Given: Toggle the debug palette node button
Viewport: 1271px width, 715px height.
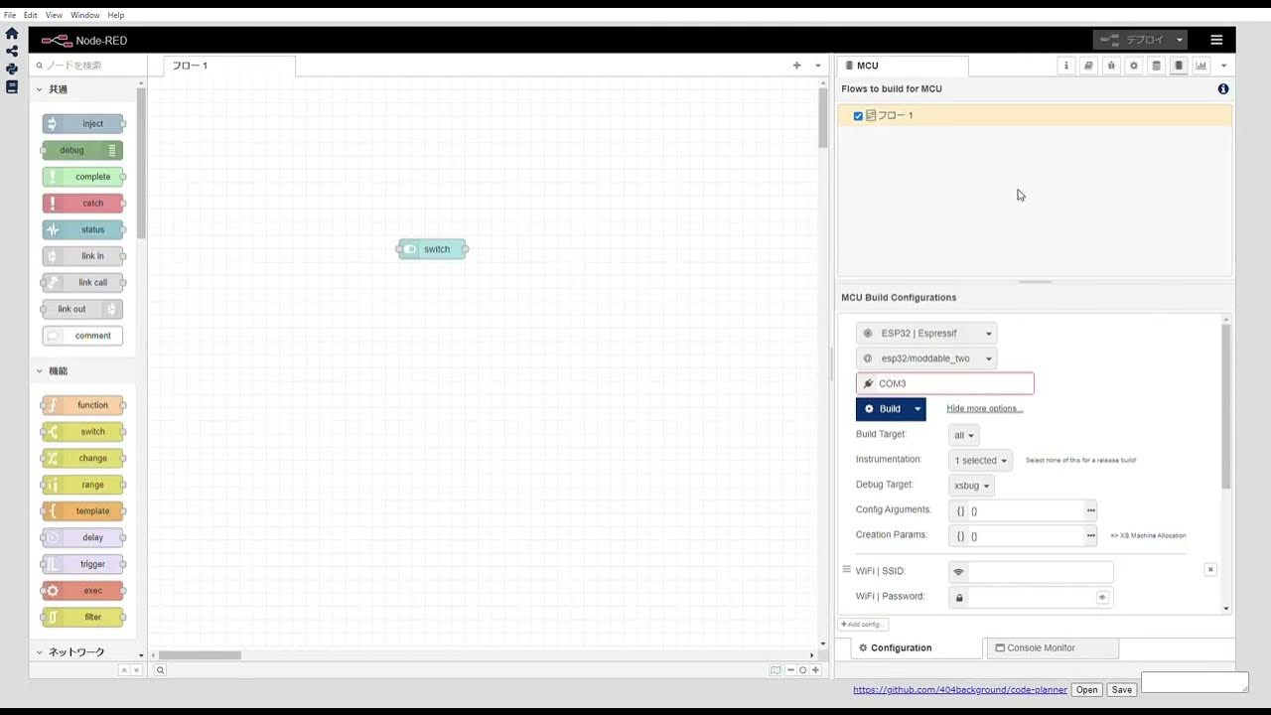Looking at the screenshot, I should click(x=112, y=150).
